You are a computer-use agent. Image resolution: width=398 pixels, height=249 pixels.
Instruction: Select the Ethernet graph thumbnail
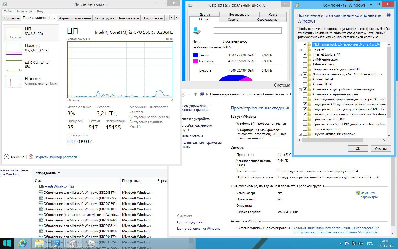pos(14,82)
